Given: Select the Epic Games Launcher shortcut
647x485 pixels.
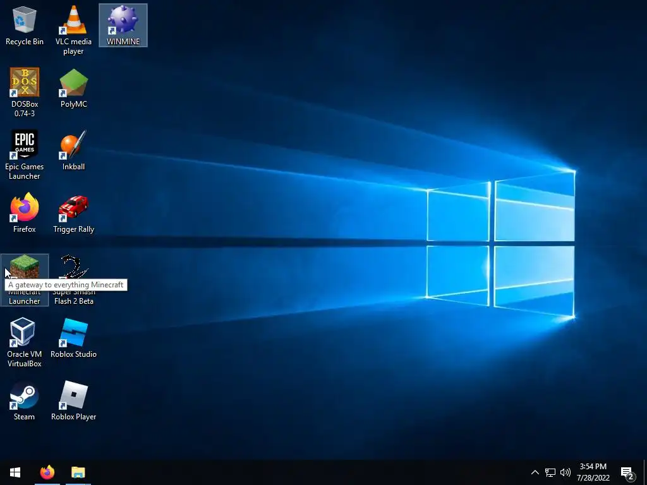Looking at the screenshot, I should 25,155.
